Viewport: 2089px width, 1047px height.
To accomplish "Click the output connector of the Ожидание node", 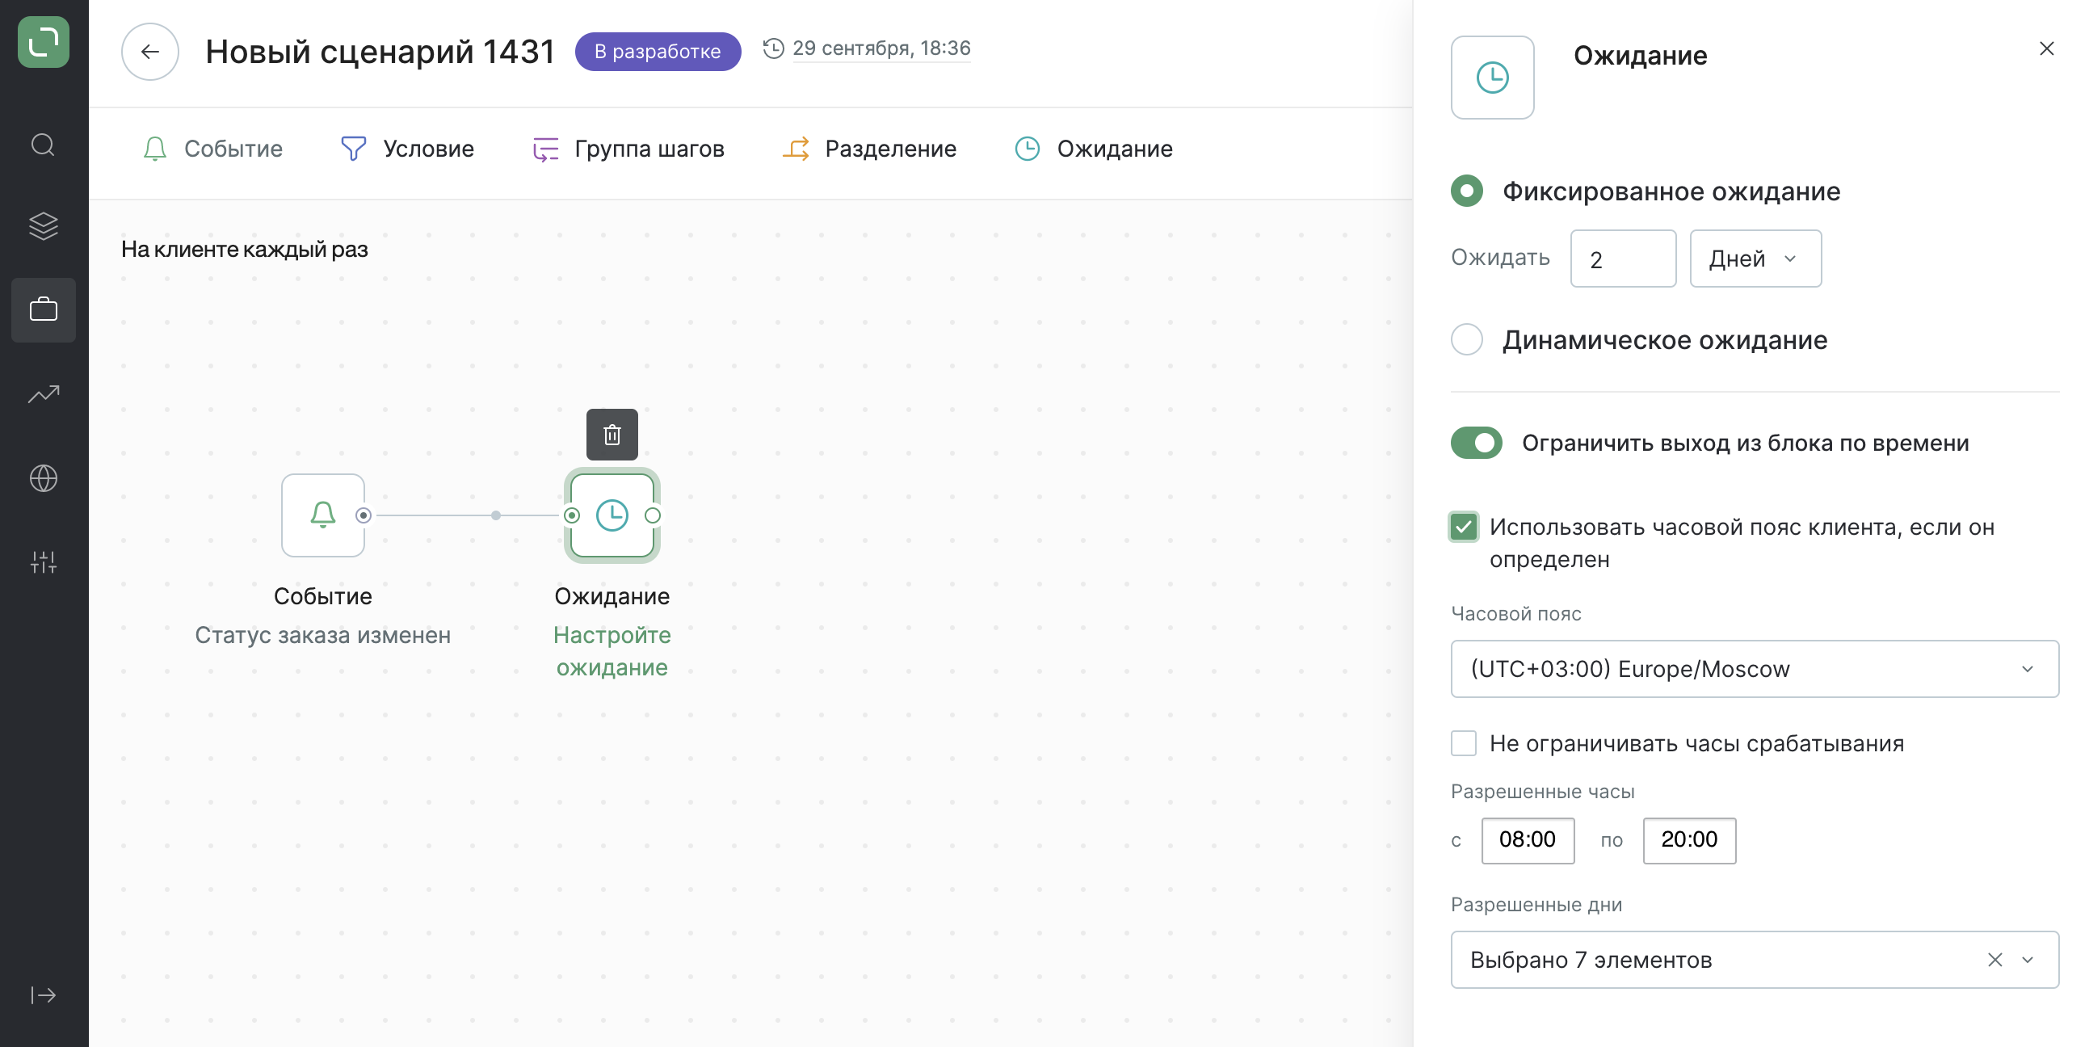I will tap(653, 515).
